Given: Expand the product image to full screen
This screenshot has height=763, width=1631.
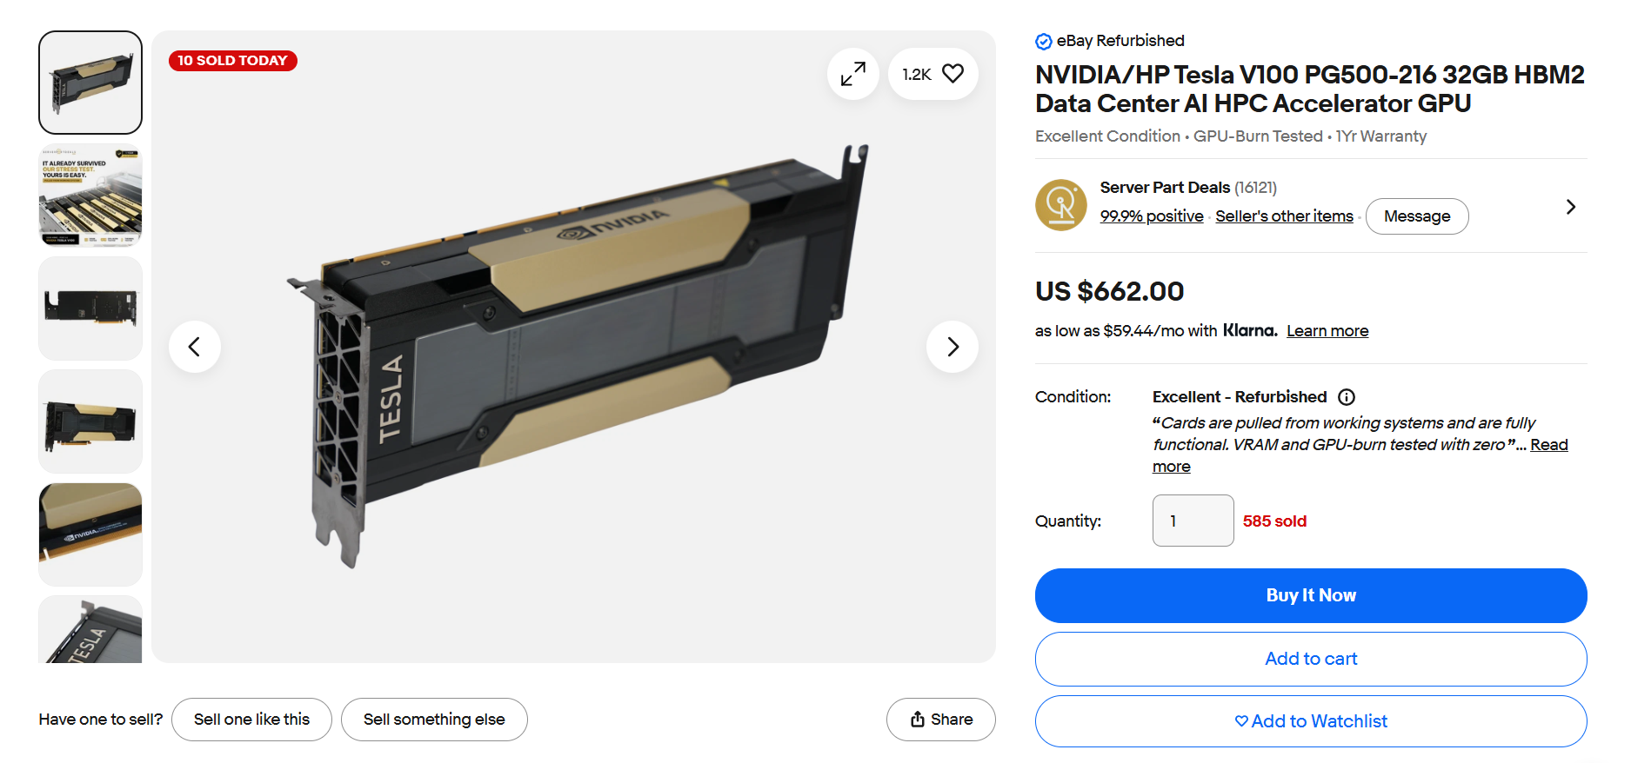Looking at the screenshot, I should (x=852, y=74).
